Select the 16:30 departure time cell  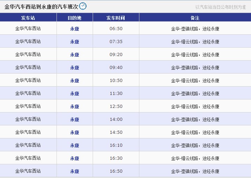(x=116, y=158)
